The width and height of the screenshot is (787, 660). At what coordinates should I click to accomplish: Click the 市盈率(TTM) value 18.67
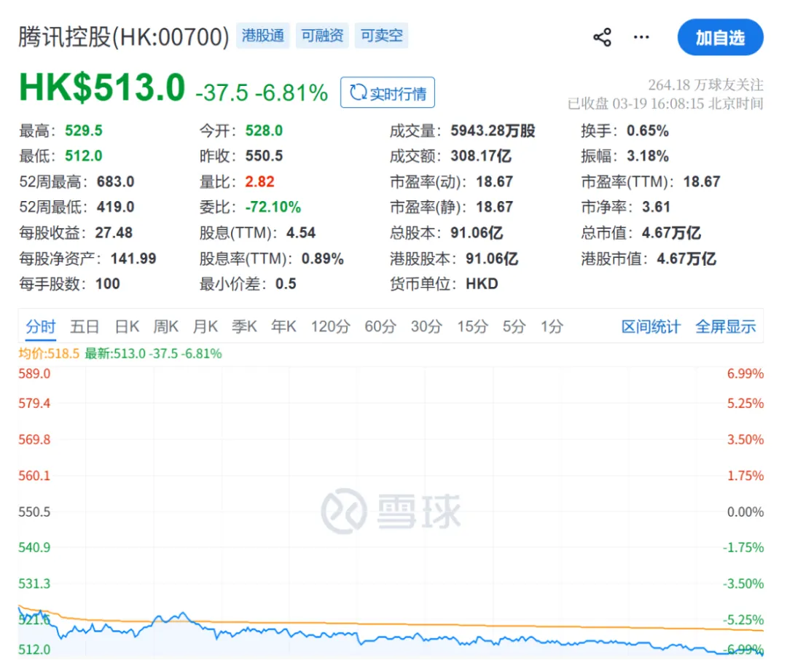tap(702, 181)
